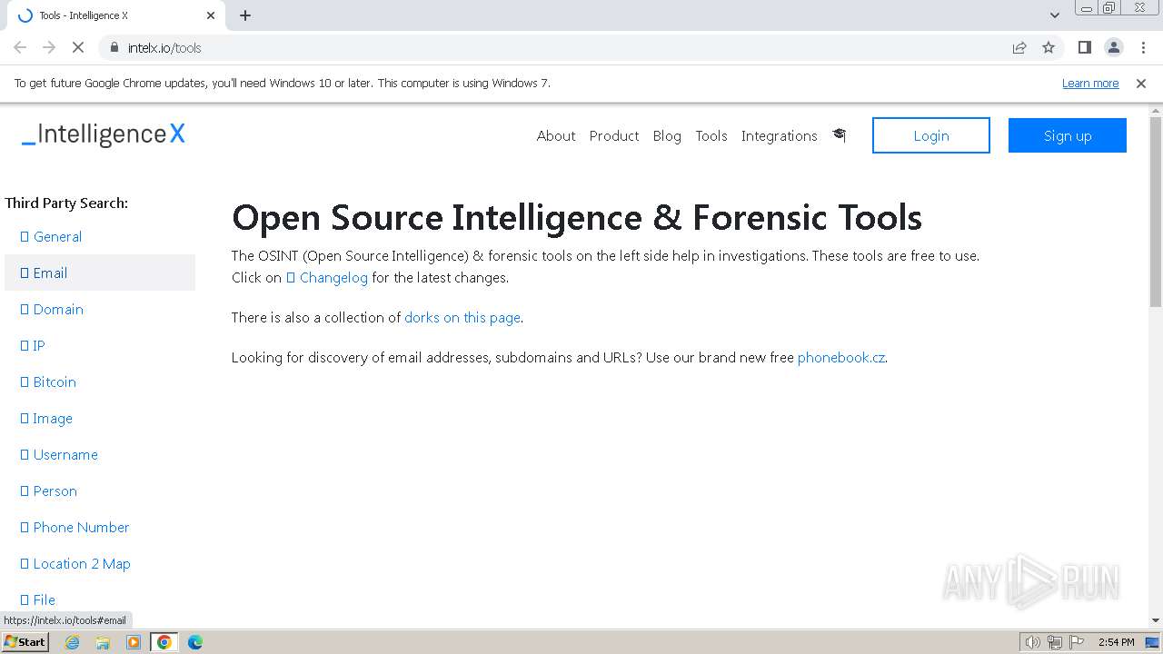Open the Chrome three-dot menu
This screenshot has height=654, width=1163.
click(1142, 47)
